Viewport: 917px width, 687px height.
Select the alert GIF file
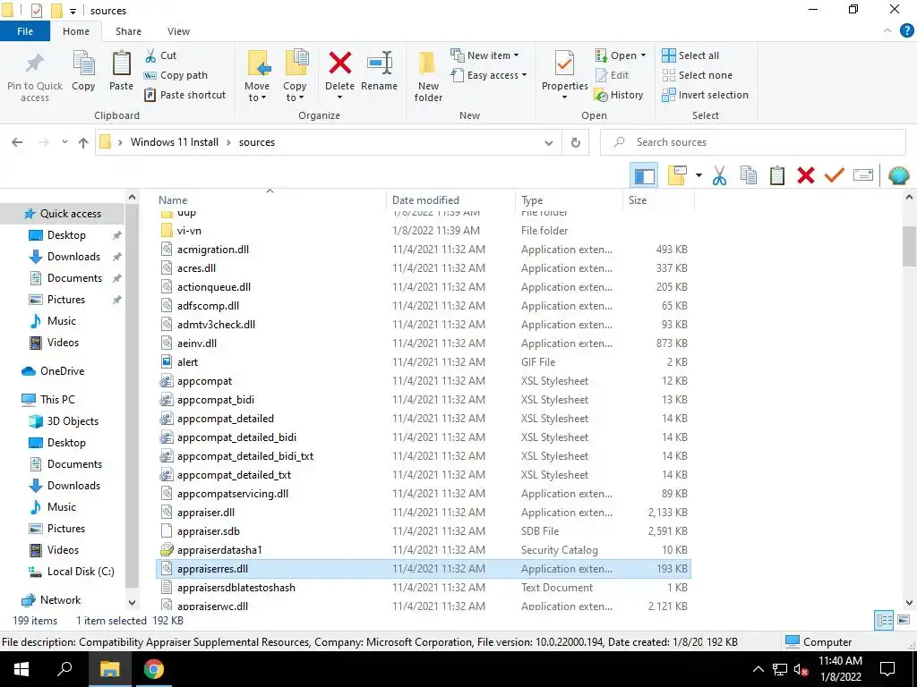point(187,362)
